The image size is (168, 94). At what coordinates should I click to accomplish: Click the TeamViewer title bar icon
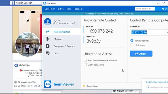coord(45,3)
